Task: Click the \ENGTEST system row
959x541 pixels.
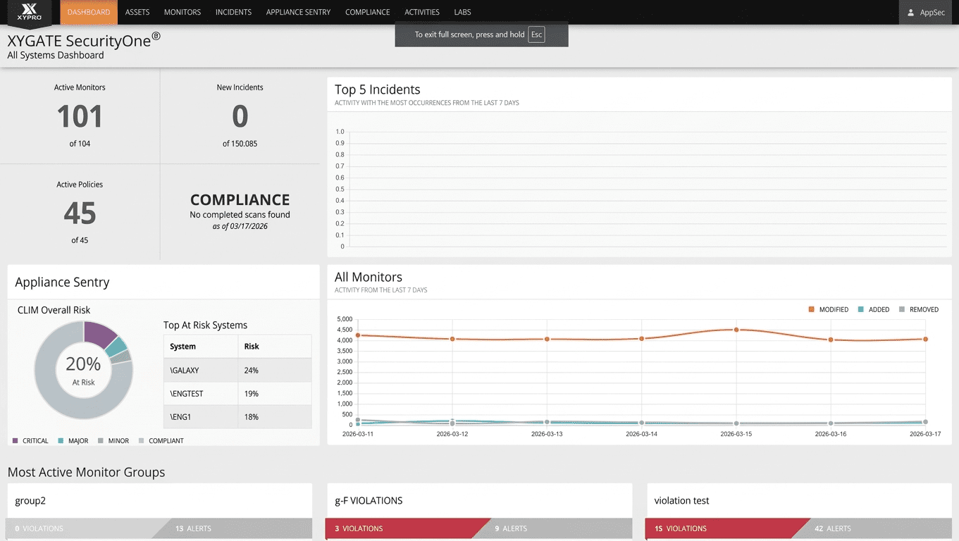Action: click(237, 394)
